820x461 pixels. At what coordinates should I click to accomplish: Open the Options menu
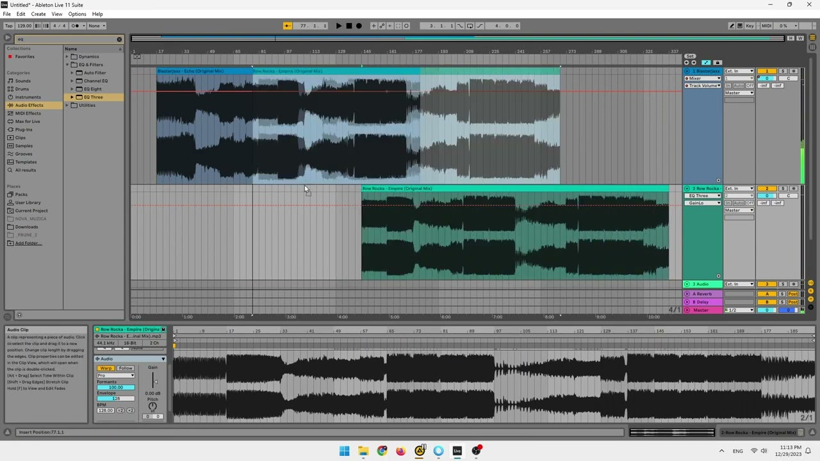pos(77,14)
